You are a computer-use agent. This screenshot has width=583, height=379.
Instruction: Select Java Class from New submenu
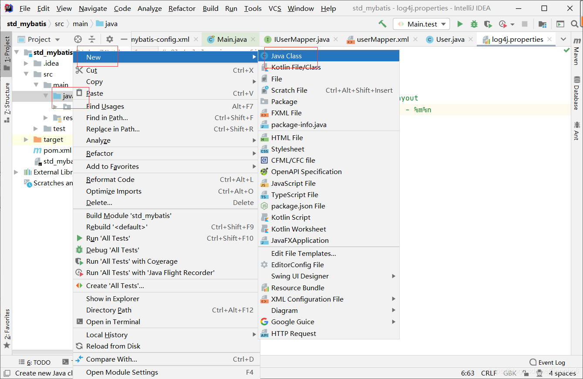coord(329,56)
